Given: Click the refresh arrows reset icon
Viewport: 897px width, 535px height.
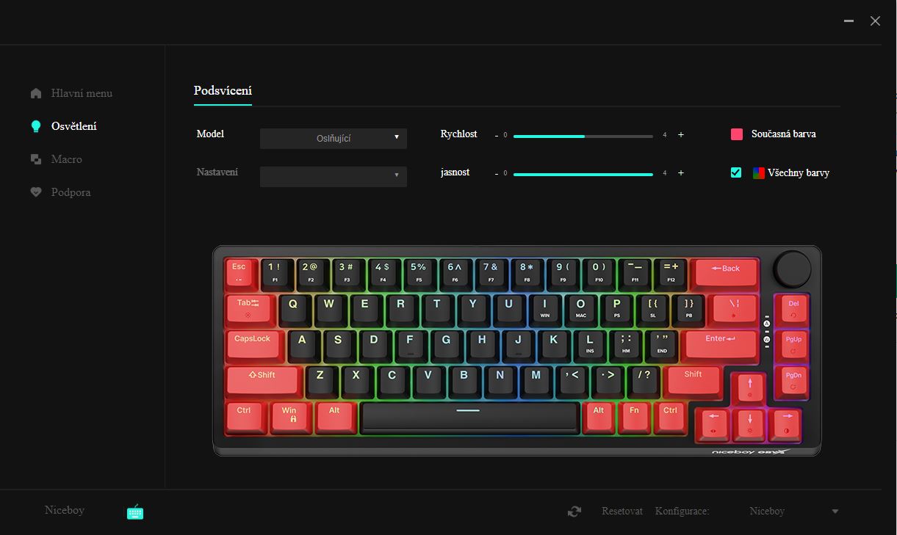Looking at the screenshot, I should click(x=574, y=512).
